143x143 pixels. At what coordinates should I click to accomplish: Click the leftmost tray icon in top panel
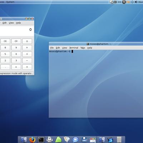[112, 2]
